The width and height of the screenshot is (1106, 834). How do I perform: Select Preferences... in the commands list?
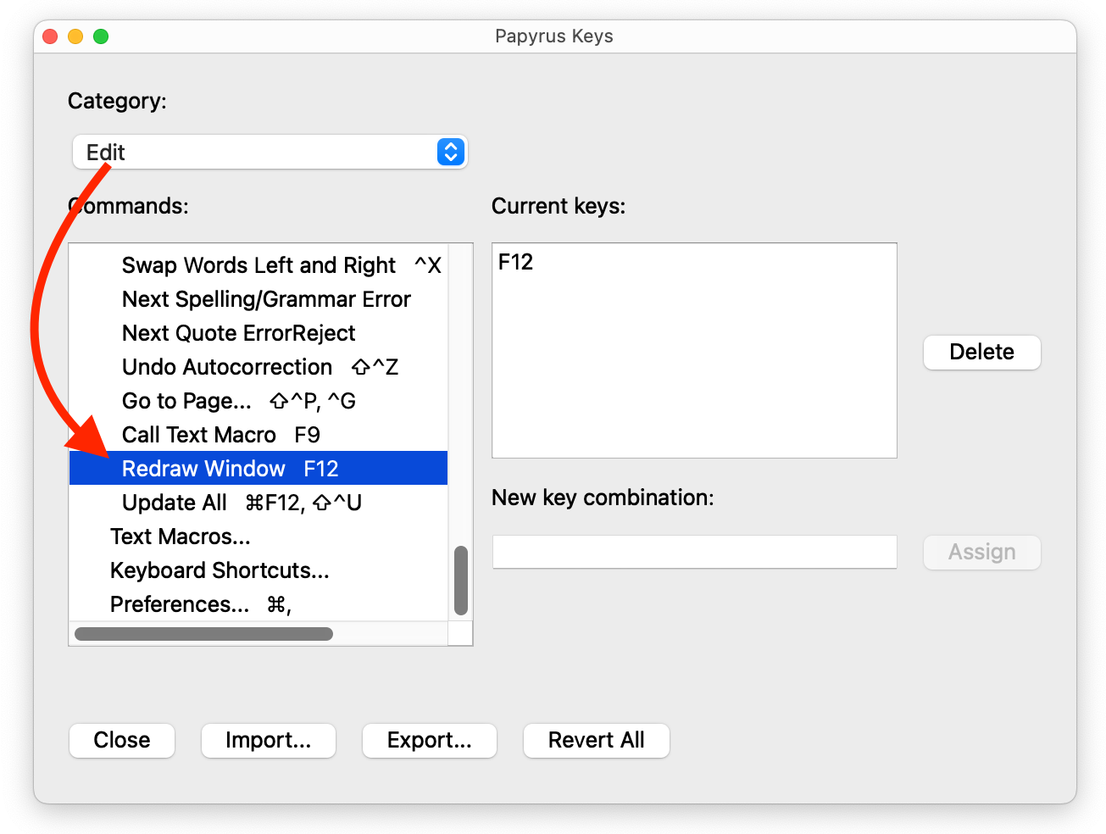point(258,604)
